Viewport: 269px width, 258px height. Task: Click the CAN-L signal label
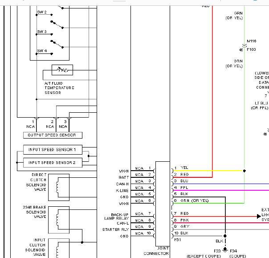122,223
